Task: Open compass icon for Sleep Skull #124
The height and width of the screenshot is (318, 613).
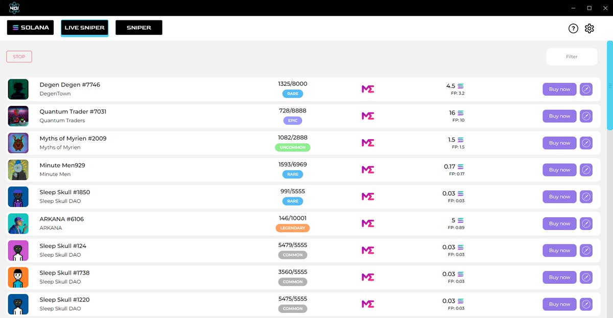Action: point(586,251)
